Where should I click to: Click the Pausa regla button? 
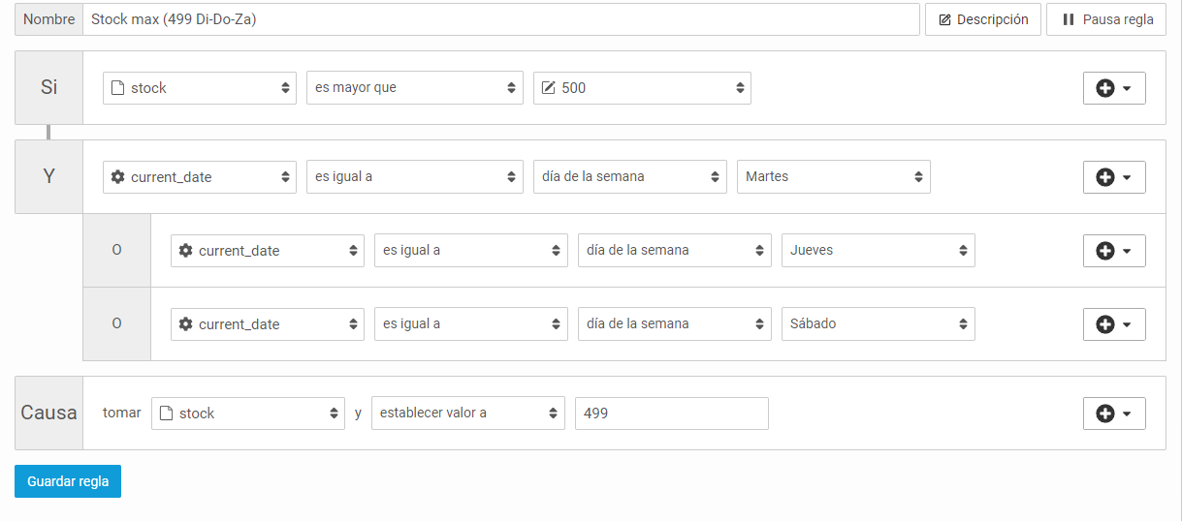tap(1106, 19)
